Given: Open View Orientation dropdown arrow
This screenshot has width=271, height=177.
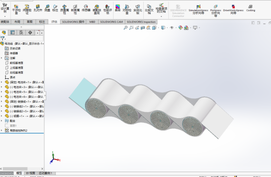Looking at the screenshot, I should pos(158,28).
